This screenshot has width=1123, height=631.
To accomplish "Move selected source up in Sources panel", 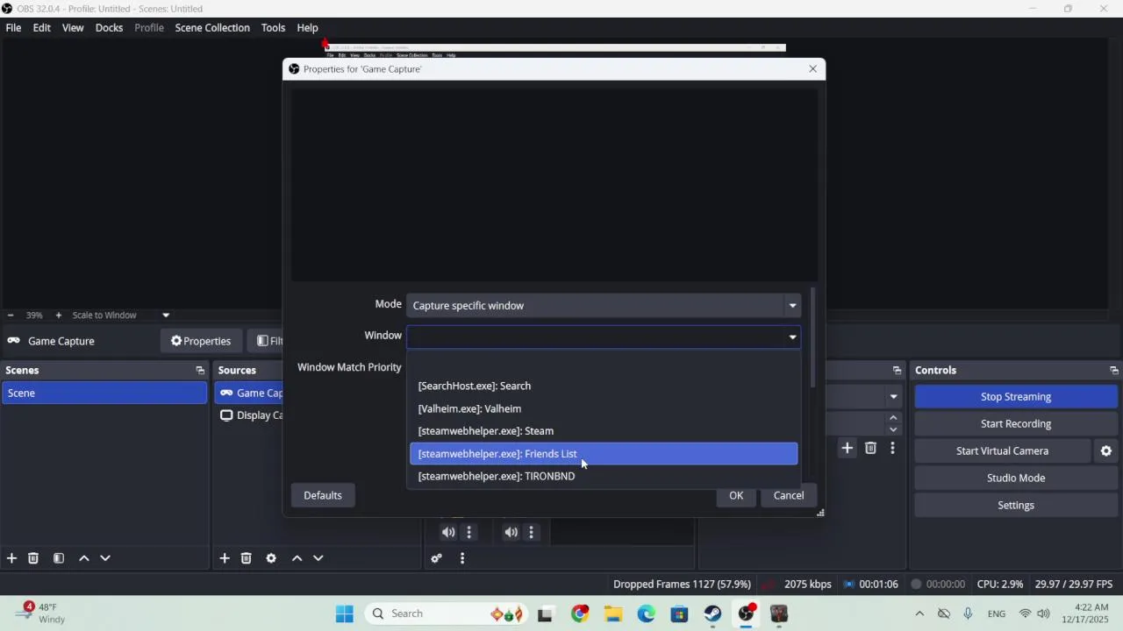I will click(x=297, y=558).
